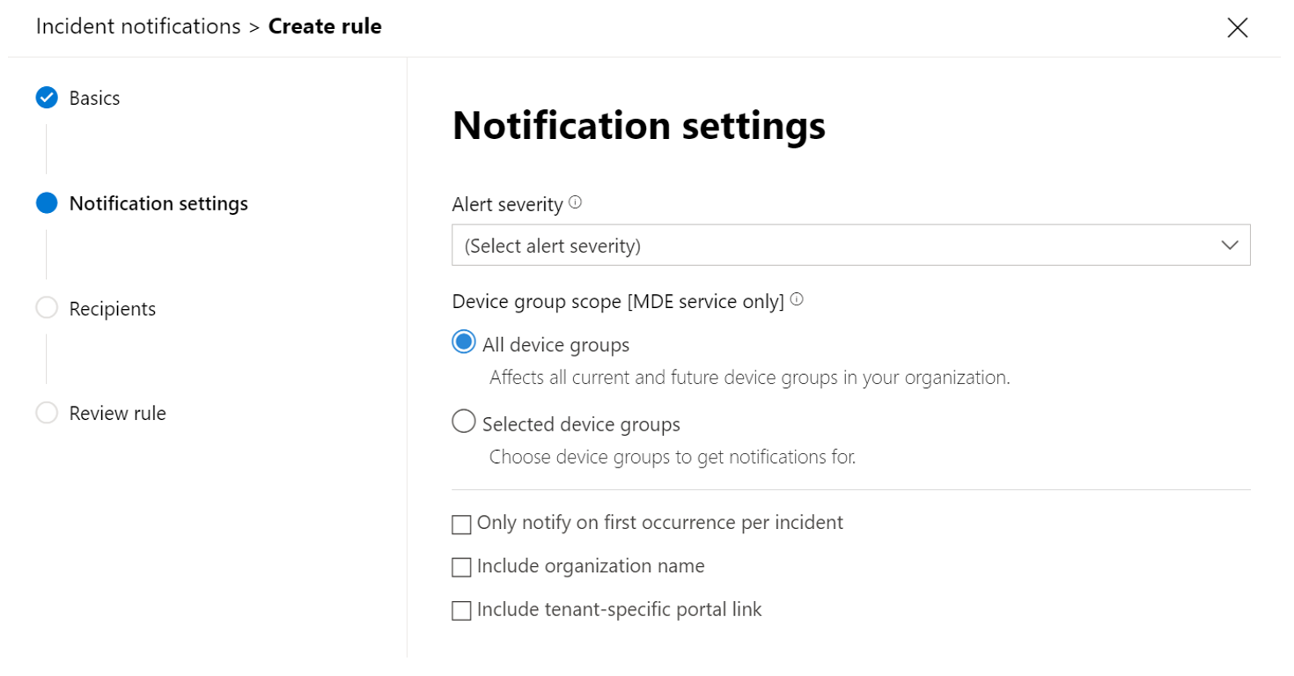Click the blue checkmark on the Basics step

47,98
